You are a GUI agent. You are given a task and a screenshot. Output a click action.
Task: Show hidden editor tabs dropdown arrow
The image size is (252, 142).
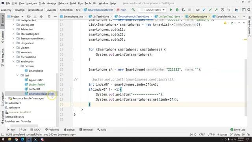pyautogui.click(x=244, y=17)
